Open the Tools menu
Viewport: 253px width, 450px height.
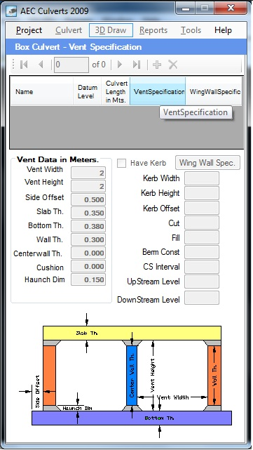pos(191,30)
